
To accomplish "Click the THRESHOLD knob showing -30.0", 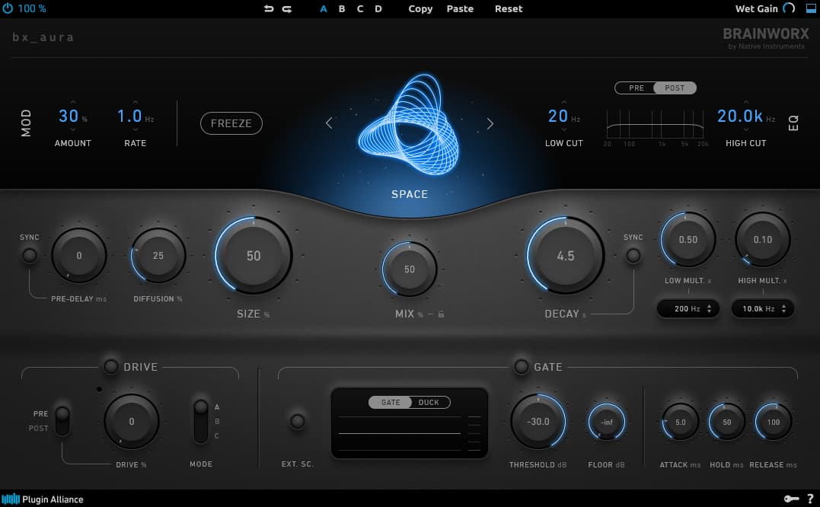I will click(538, 421).
